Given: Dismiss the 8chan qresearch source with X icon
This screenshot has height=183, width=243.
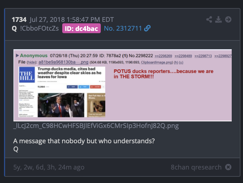Looking at the screenshot, I should click(x=228, y=167).
